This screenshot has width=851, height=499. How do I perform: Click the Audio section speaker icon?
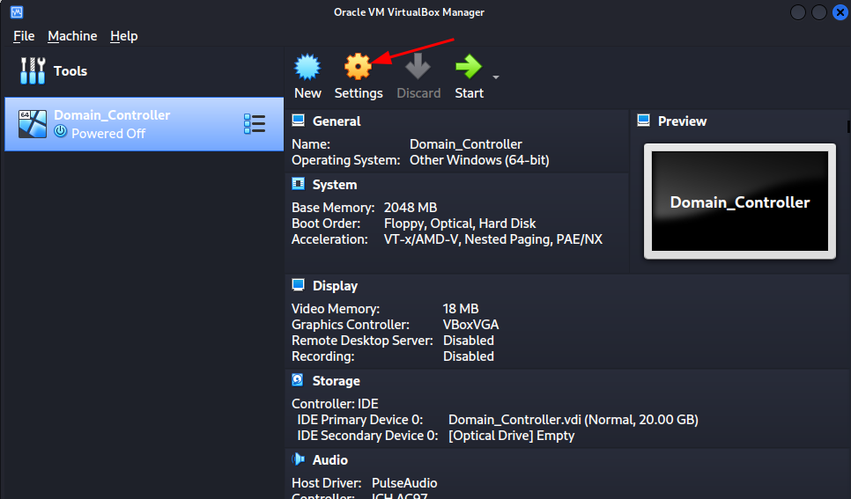pyautogui.click(x=299, y=459)
